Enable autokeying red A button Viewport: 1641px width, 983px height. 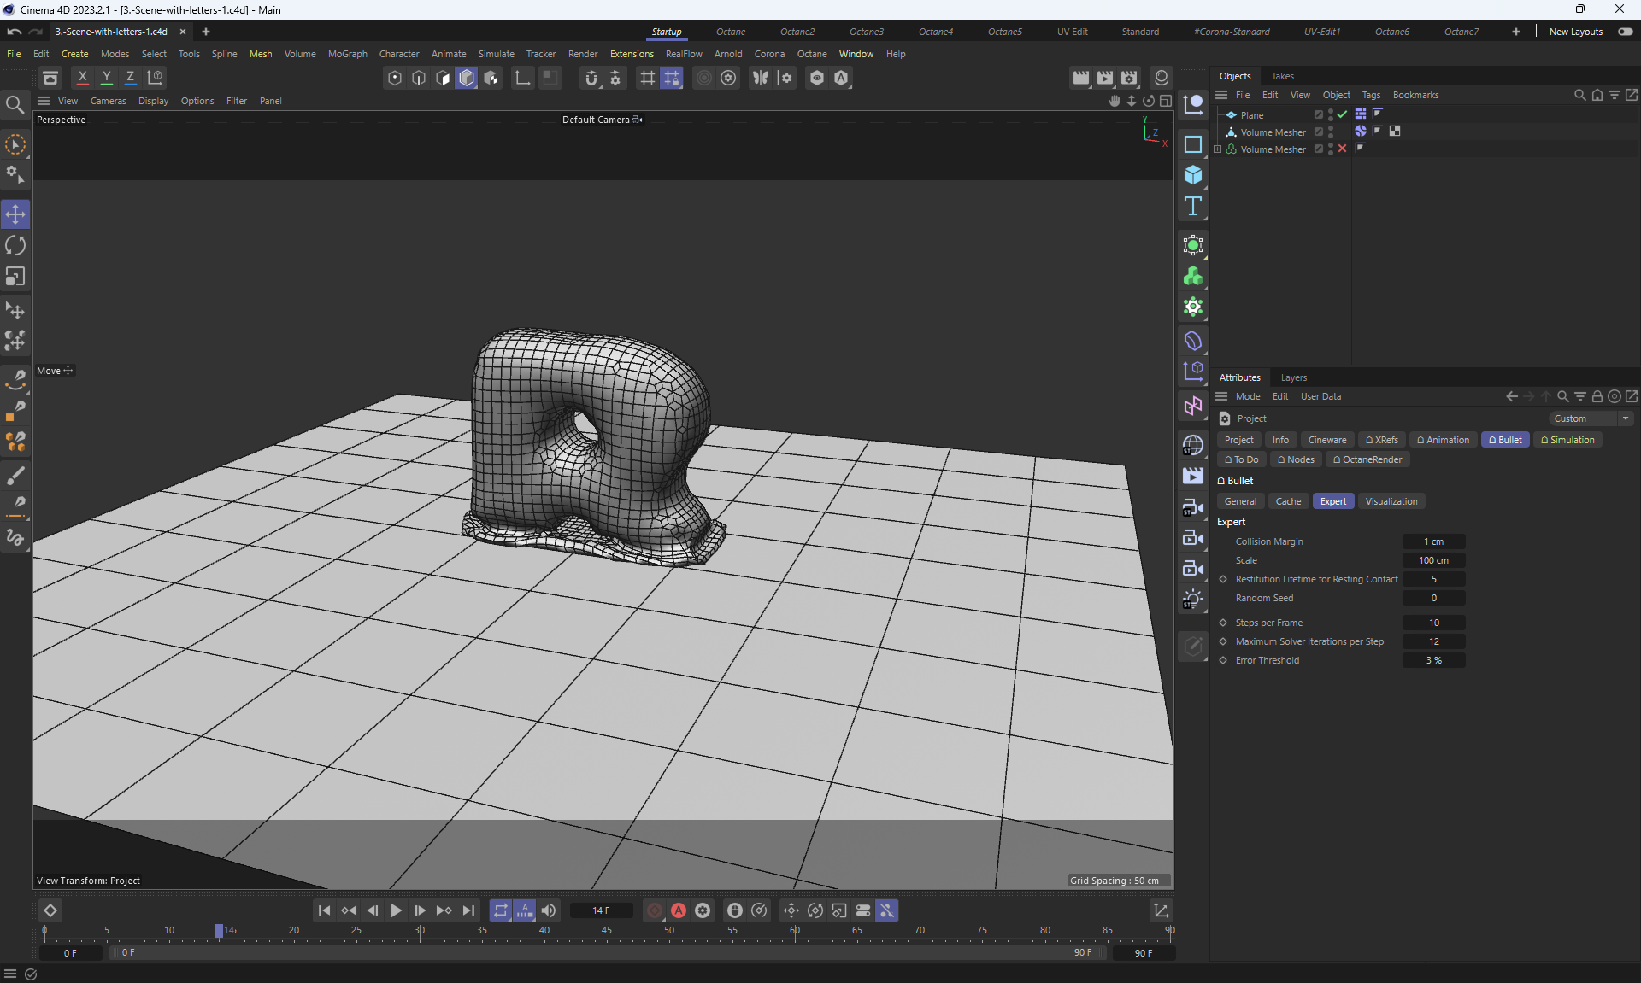[679, 910]
